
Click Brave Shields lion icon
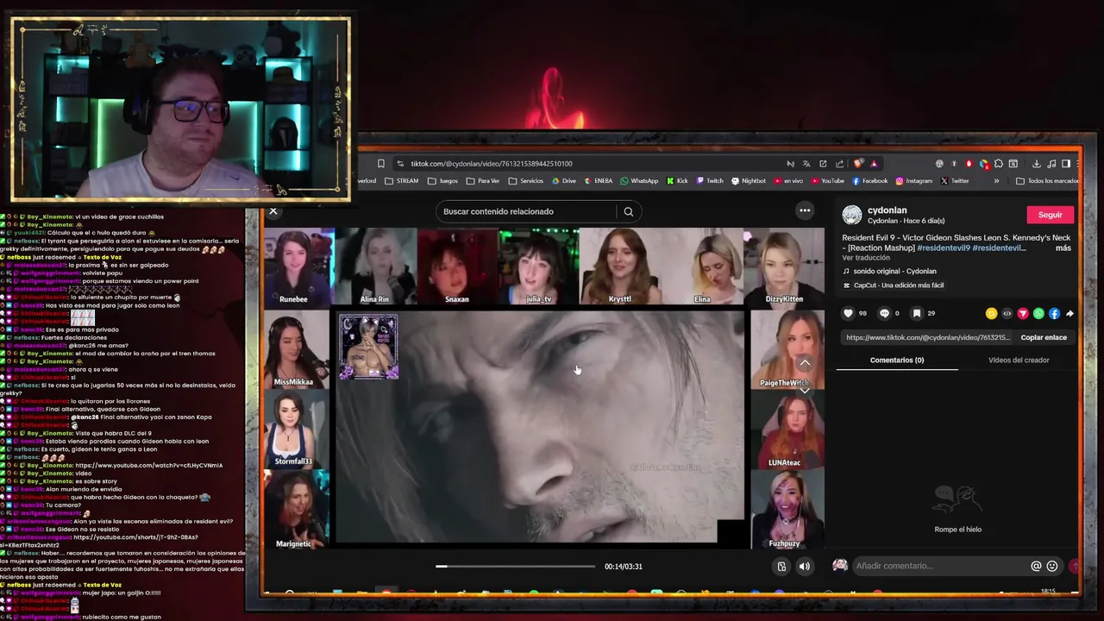coord(857,164)
